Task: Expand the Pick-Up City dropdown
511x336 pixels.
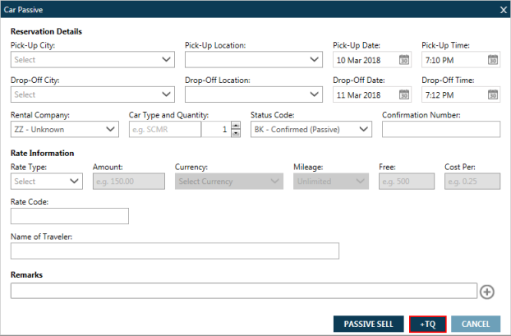Action: pyautogui.click(x=167, y=60)
